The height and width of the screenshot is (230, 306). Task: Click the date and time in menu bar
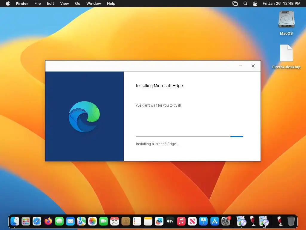[281, 4]
